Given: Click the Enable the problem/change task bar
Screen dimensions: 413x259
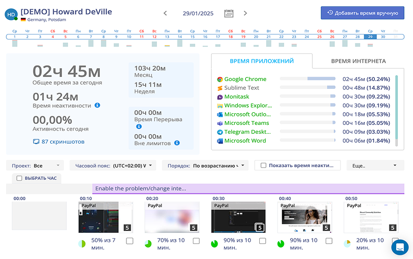Looking at the screenshot, I should point(248,189).
